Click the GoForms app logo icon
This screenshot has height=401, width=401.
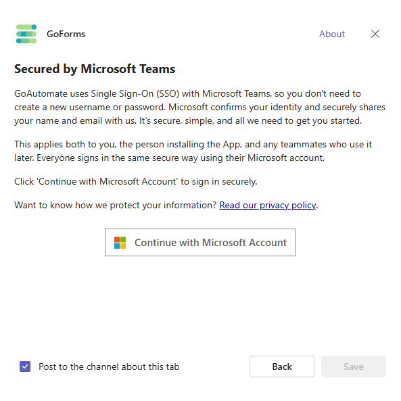pyautogui.click(x=26, y=34)
